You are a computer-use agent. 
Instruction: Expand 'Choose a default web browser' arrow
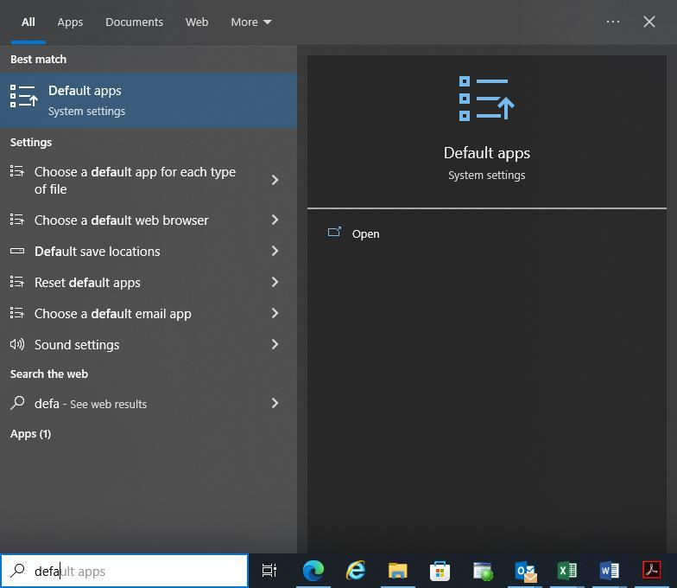[x=275, y=220]
